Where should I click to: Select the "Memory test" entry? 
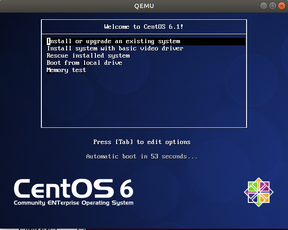pyautogui.click(x=66, y=70)
